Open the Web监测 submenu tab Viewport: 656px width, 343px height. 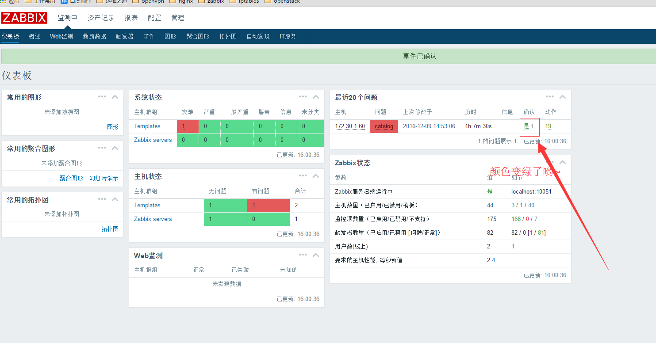click(x=61, y=36)
